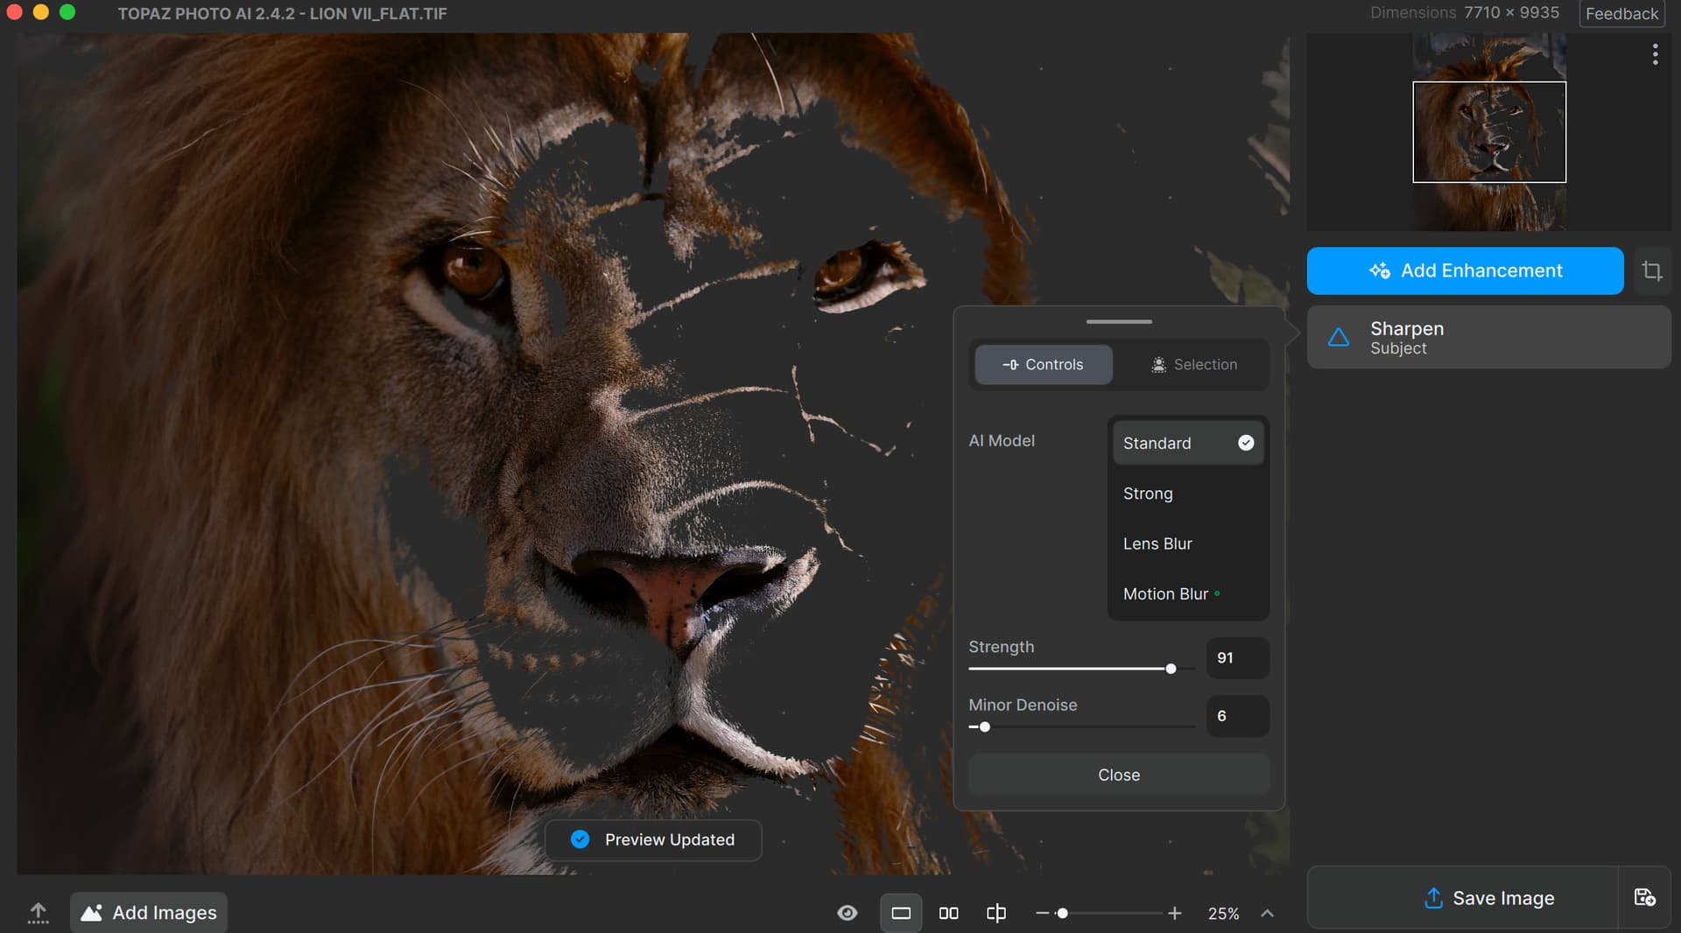
Task: Select the single view layout icon
Action: [x=901, y=913]
